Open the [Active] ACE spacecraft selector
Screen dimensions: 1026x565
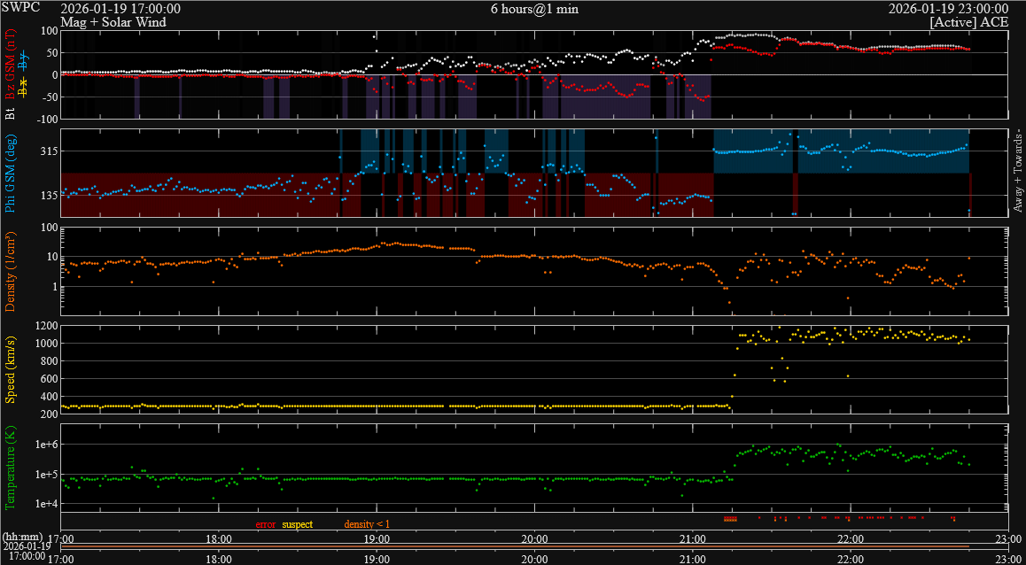coord(968,21)
